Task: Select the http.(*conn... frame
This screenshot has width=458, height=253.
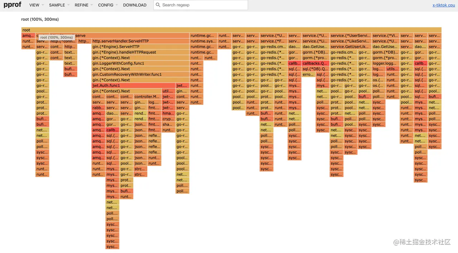Action: point(63,41)
